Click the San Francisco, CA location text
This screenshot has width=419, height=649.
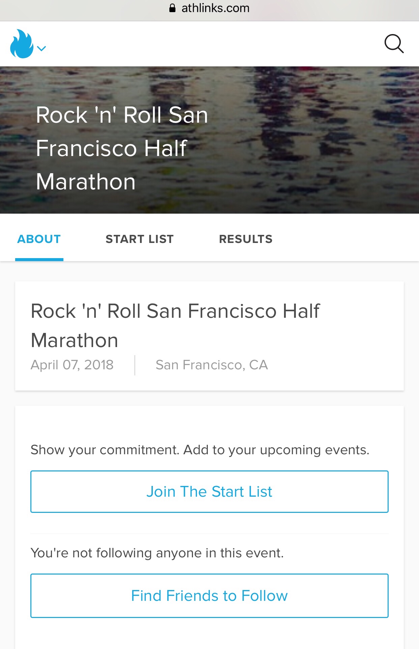(x=212, y=365)
